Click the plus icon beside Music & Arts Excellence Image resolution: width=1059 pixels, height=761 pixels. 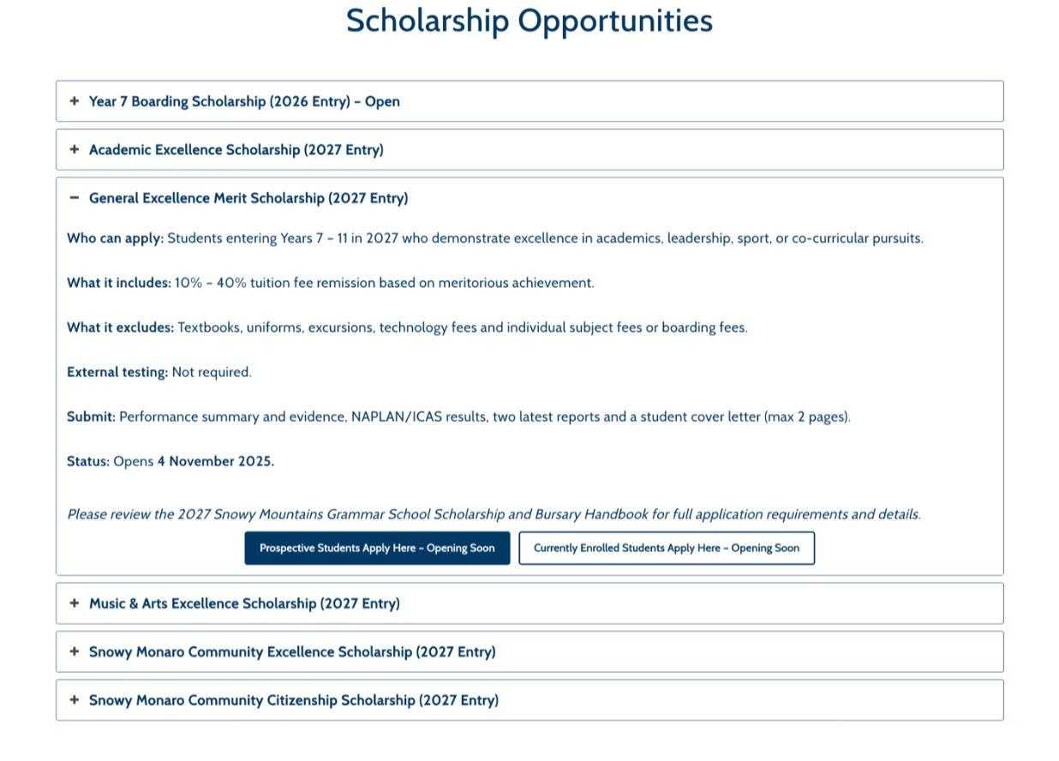[75, 603]
